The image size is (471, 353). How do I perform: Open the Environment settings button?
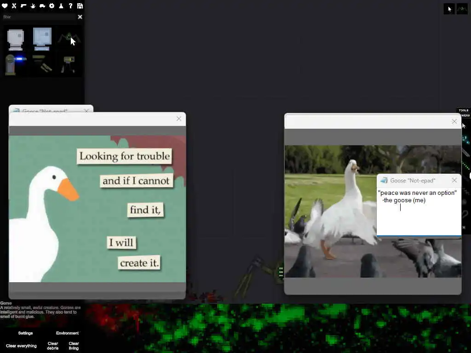(x=67, y=333)
